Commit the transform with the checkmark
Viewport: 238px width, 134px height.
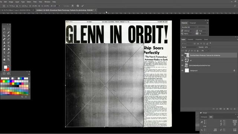click(83, 6)
